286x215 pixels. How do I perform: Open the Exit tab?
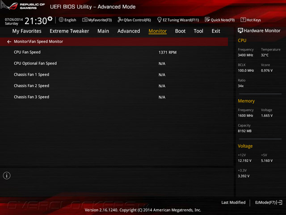point(216,31)
